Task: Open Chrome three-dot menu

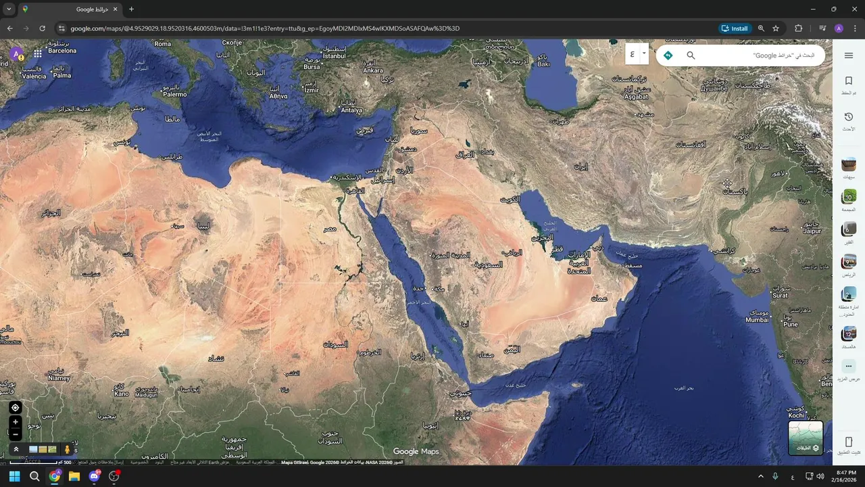Action: point(856,28)
